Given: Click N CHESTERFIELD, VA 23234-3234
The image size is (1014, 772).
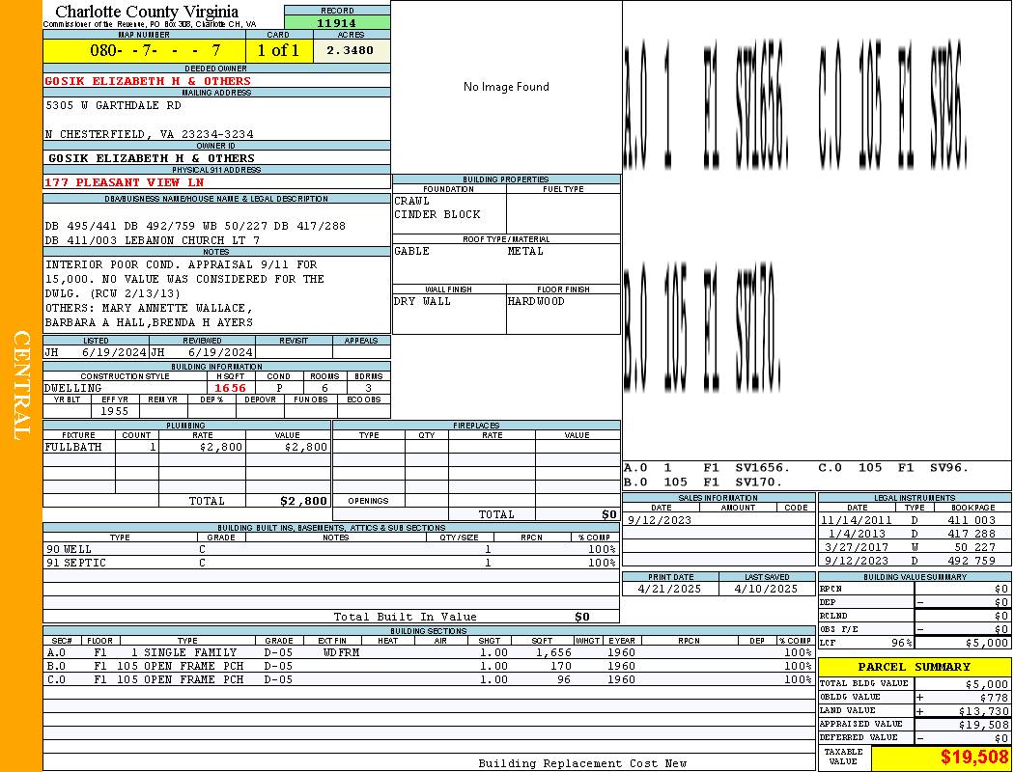Looking at the screenshot, I should tap(150, 134).
